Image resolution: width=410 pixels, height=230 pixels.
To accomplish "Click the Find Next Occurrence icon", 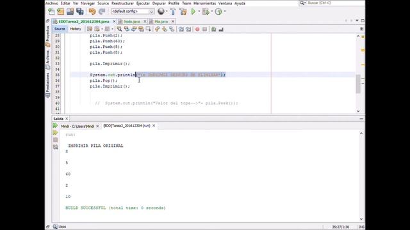I will coord(134,29).
